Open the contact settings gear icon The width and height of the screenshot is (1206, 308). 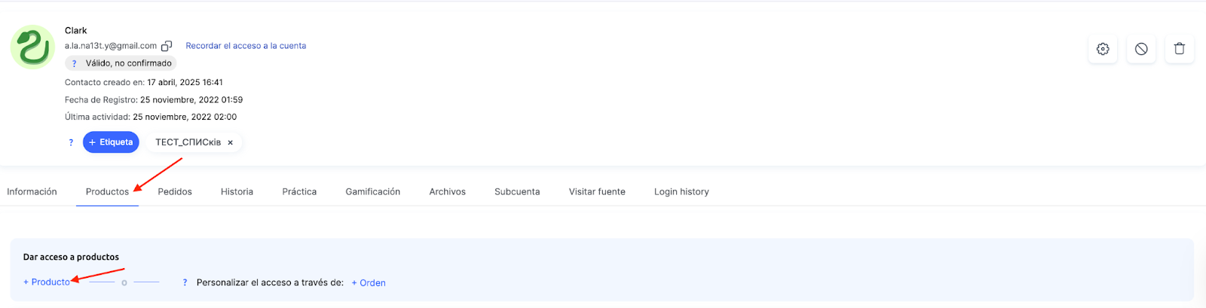tap(1103, 49)
